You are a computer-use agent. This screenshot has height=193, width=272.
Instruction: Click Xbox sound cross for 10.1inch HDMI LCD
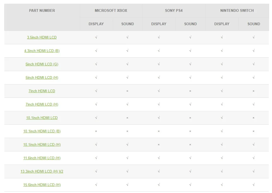pyautogui.click(x=127, y=118)
